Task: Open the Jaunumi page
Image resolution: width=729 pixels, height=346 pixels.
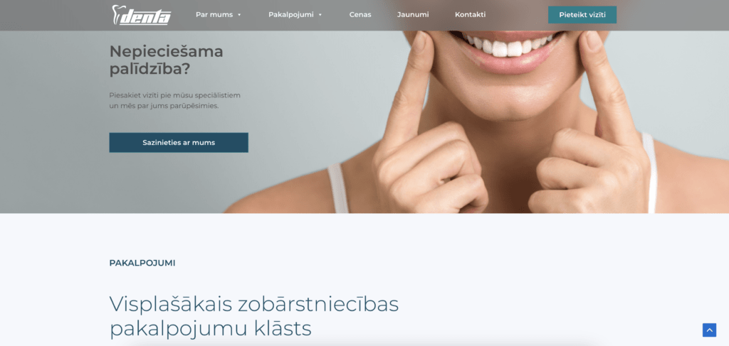Action: [413, 15]
